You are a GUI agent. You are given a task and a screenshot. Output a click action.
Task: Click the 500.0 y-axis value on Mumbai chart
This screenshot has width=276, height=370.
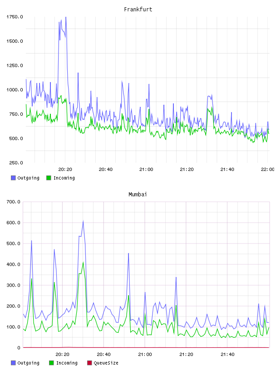point(14,243)
